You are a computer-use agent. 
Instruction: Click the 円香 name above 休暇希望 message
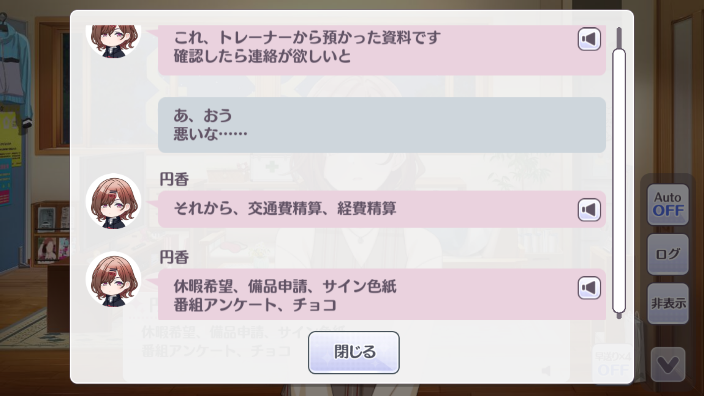[x=174, y=258]
